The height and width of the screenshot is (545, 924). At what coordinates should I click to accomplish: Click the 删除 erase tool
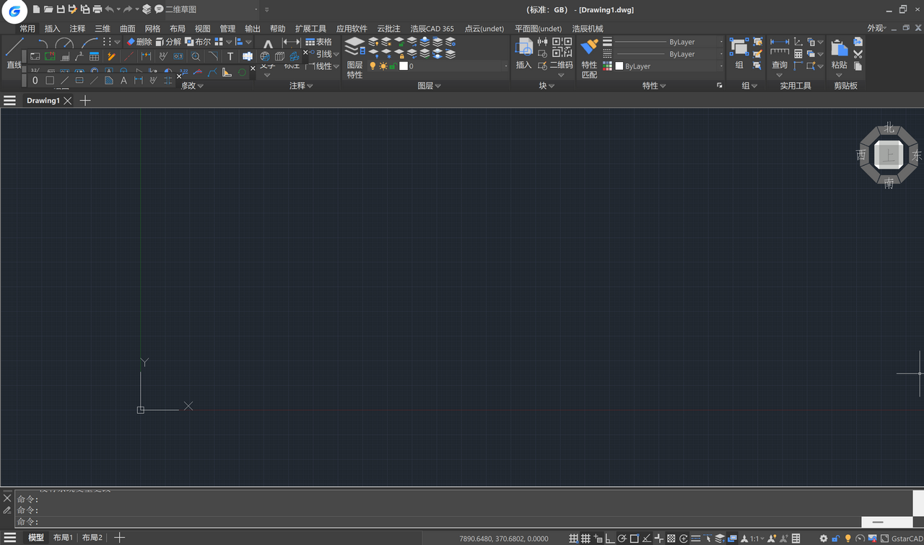pyautogui.click(x=139, y=42)
